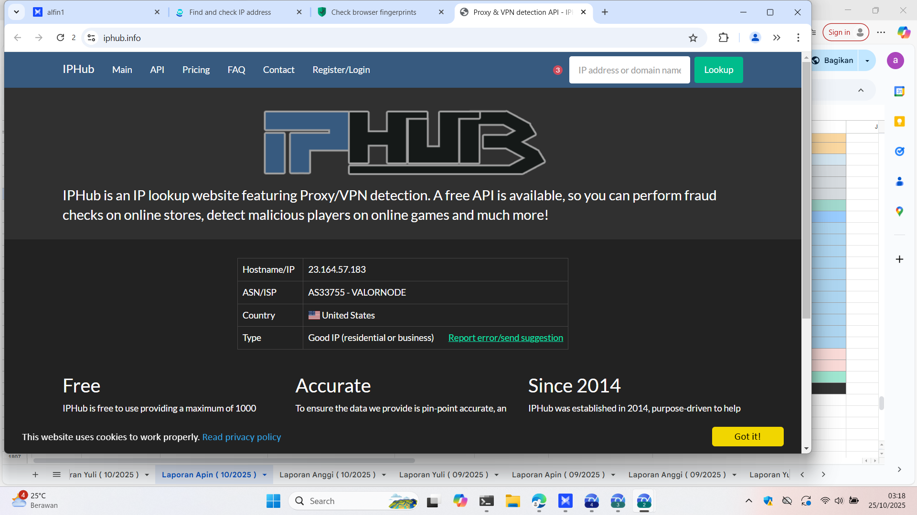Image resolution: width=917 pixels, height=515 pixels.
Task: Show hidden toolbar items via double chevron
Action: 777,38
